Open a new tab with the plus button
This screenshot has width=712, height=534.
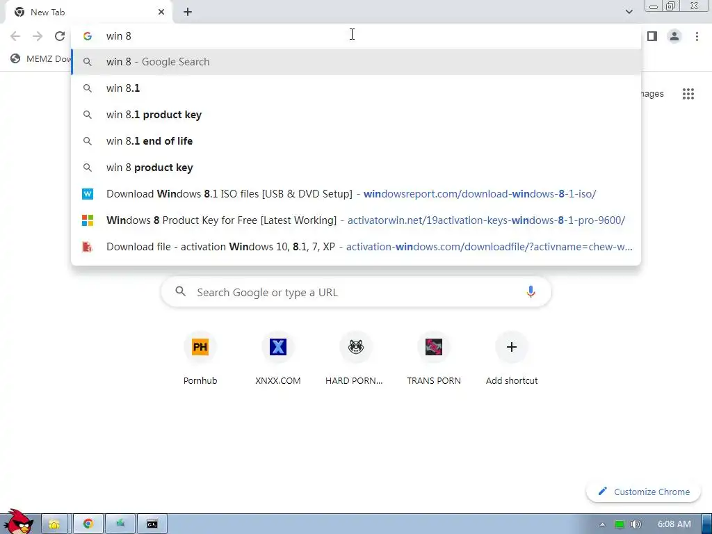(x=188, y=12)
